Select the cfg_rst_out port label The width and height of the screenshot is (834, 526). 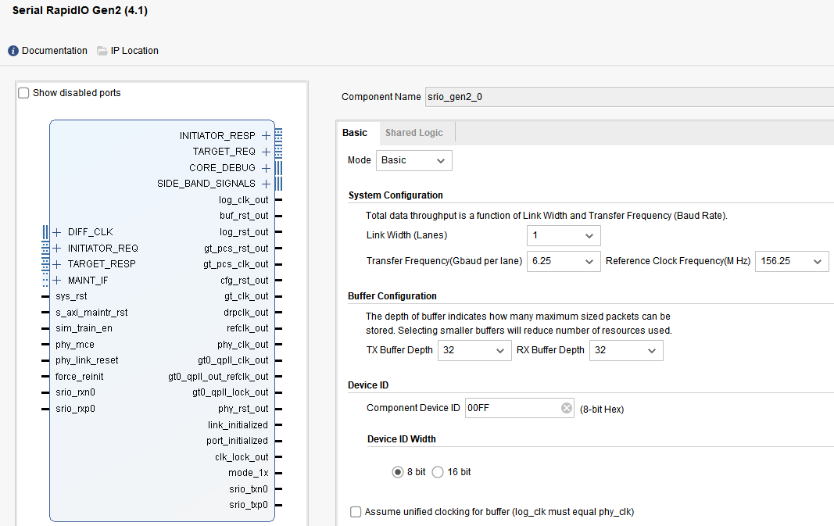[x=244, y=281]
